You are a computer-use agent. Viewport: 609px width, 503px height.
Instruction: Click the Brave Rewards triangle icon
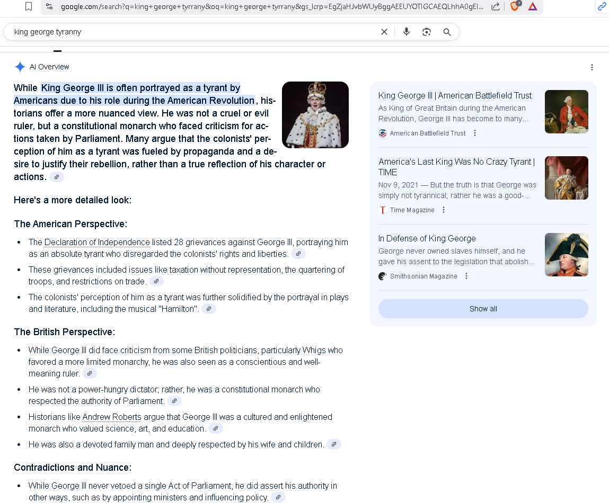[533, 6]
